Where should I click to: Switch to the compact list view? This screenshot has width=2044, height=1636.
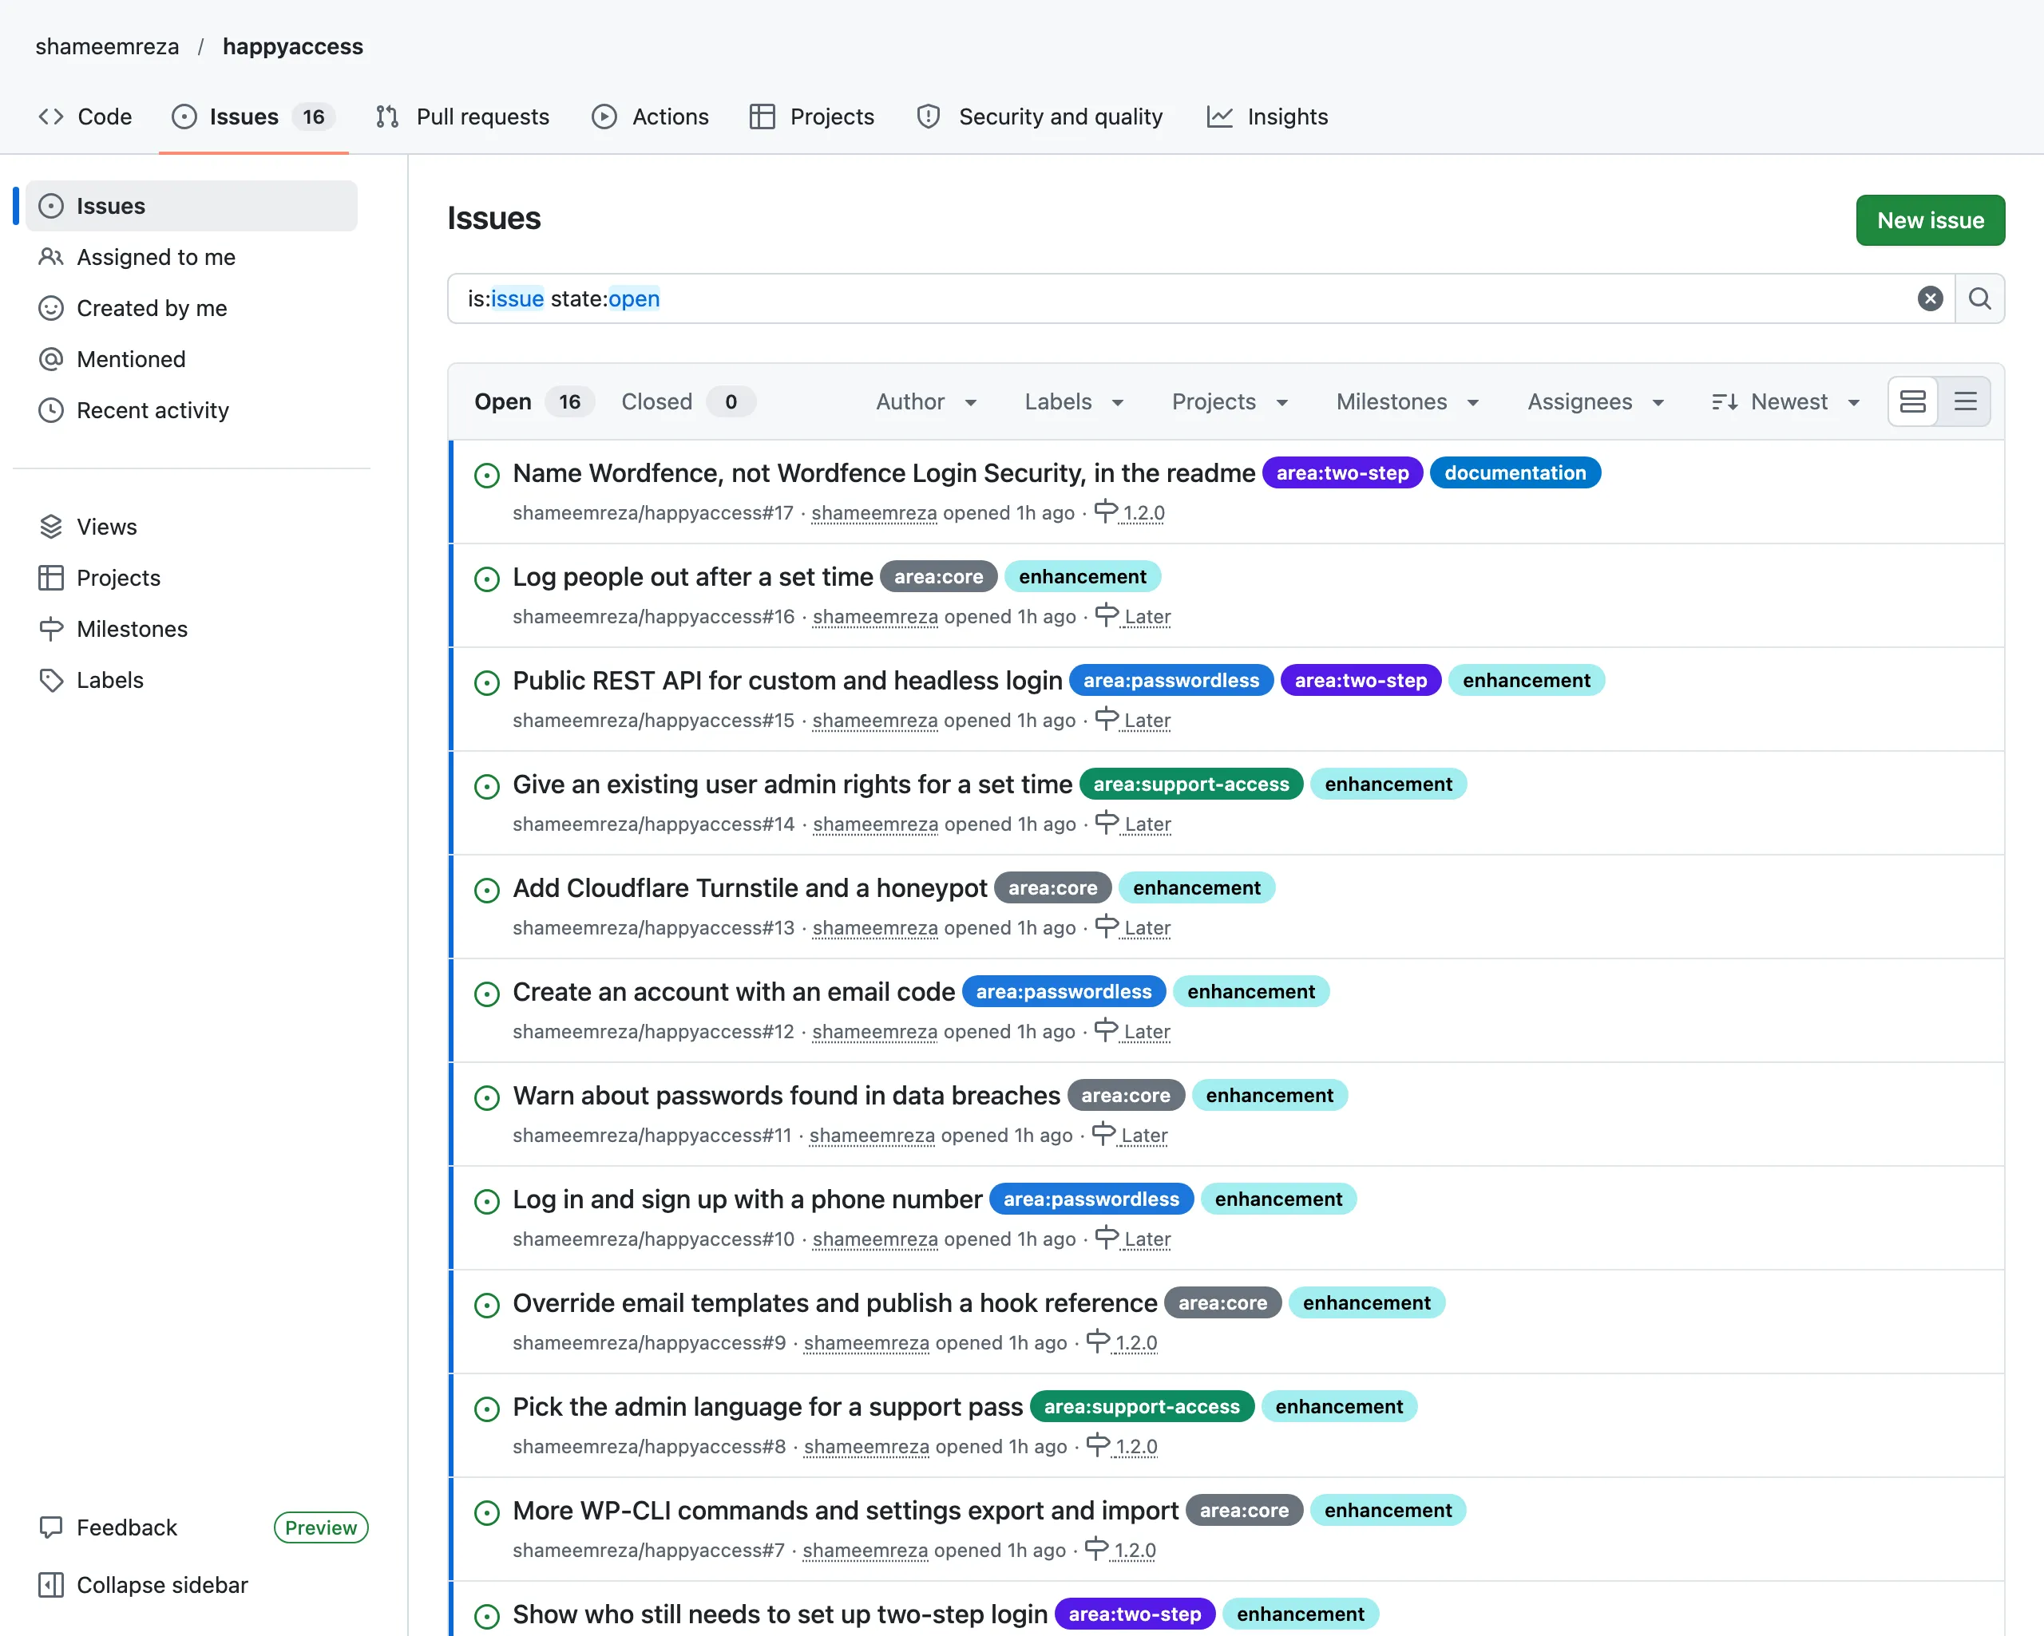pos(1965,402)
